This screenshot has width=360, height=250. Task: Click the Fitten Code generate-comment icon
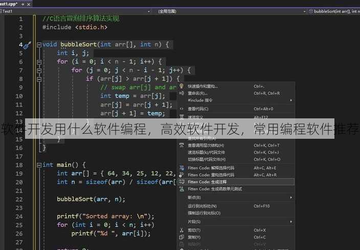pyautogui.click(x=182, y=182)
